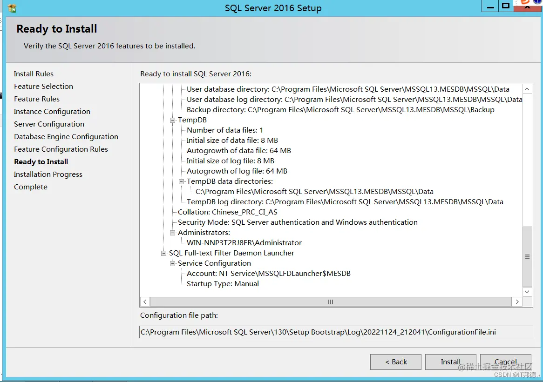Click the Back button

point(396,362)
